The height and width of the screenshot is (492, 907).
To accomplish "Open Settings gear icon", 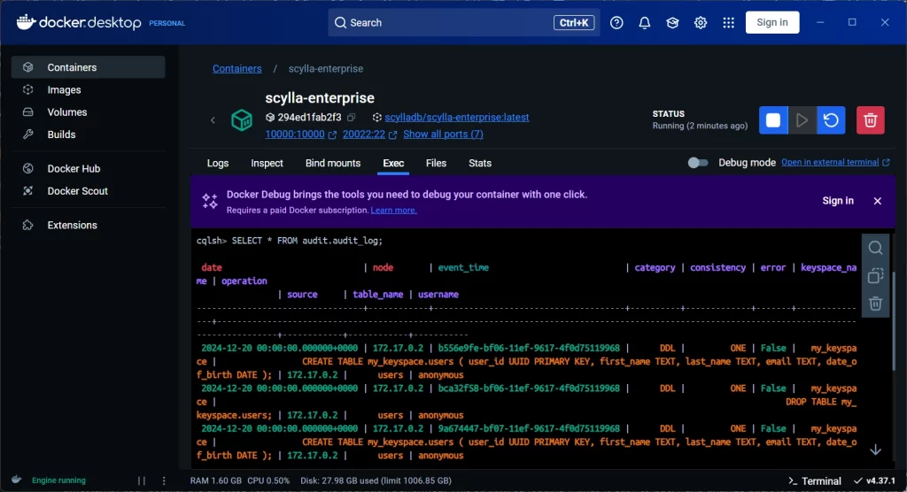I will 701,22.
